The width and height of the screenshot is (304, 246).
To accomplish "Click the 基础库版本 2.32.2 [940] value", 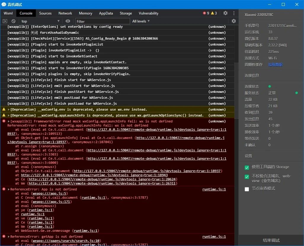I will 277,45.
